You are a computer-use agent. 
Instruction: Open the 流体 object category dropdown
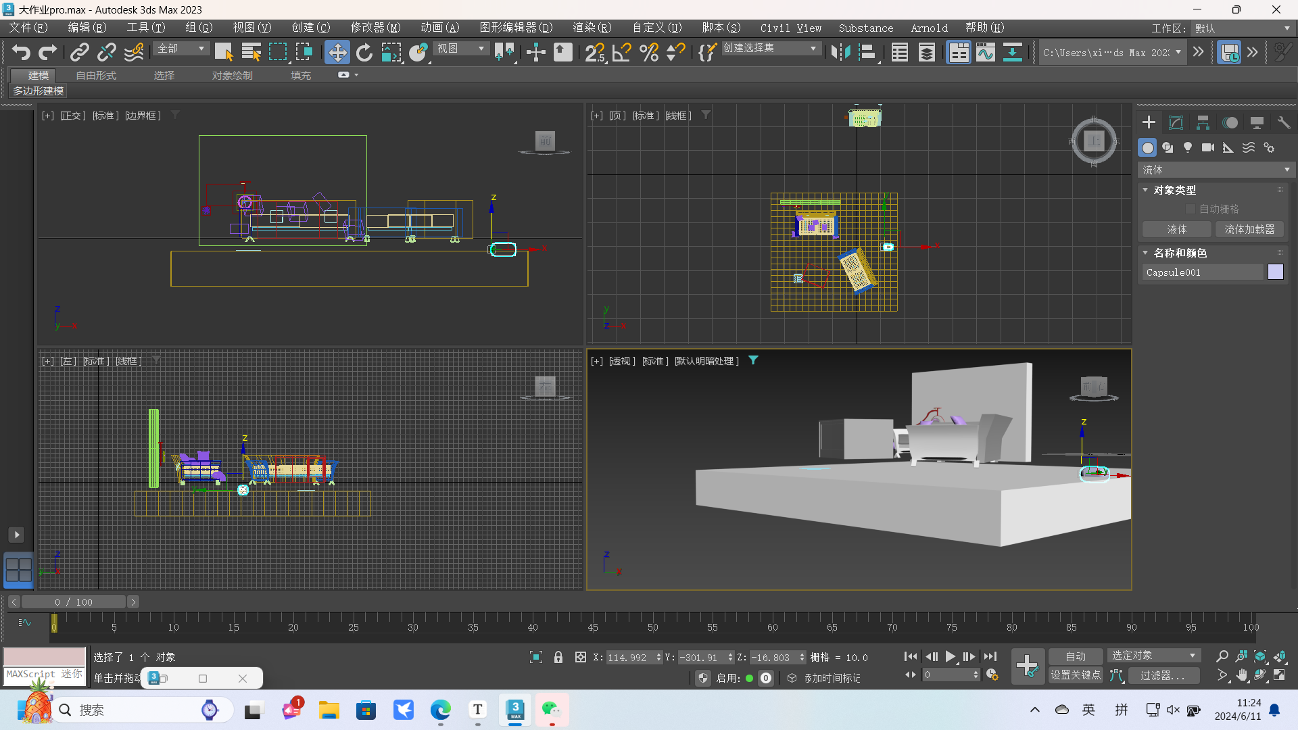1216,170
